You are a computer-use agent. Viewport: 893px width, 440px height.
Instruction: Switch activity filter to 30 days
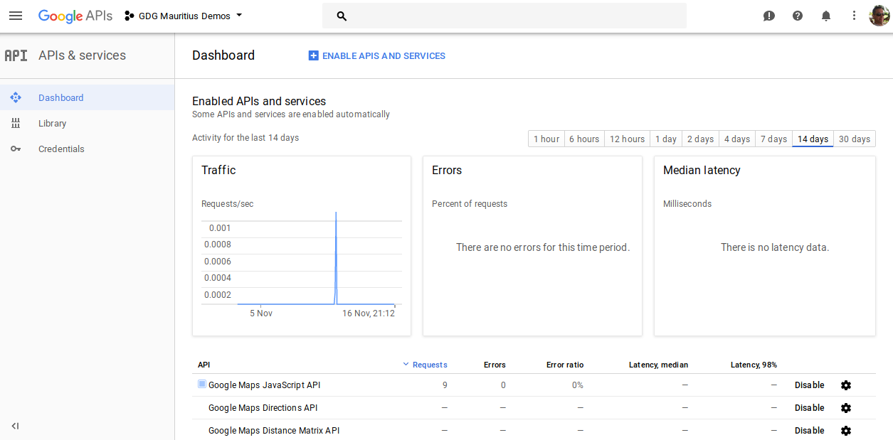[854, 139]
